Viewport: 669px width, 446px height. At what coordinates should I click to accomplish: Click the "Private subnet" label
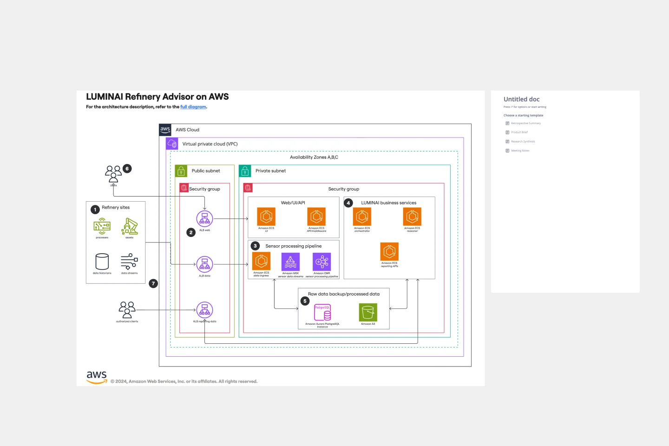[271, 171]
